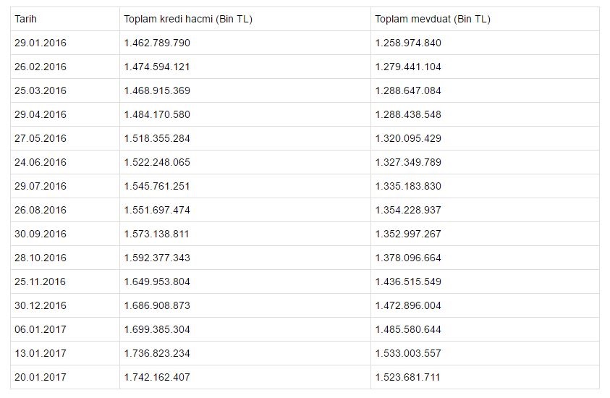Select the date cell 29.01.2016
The image size is (610, 398).
[x=41, y=43]
